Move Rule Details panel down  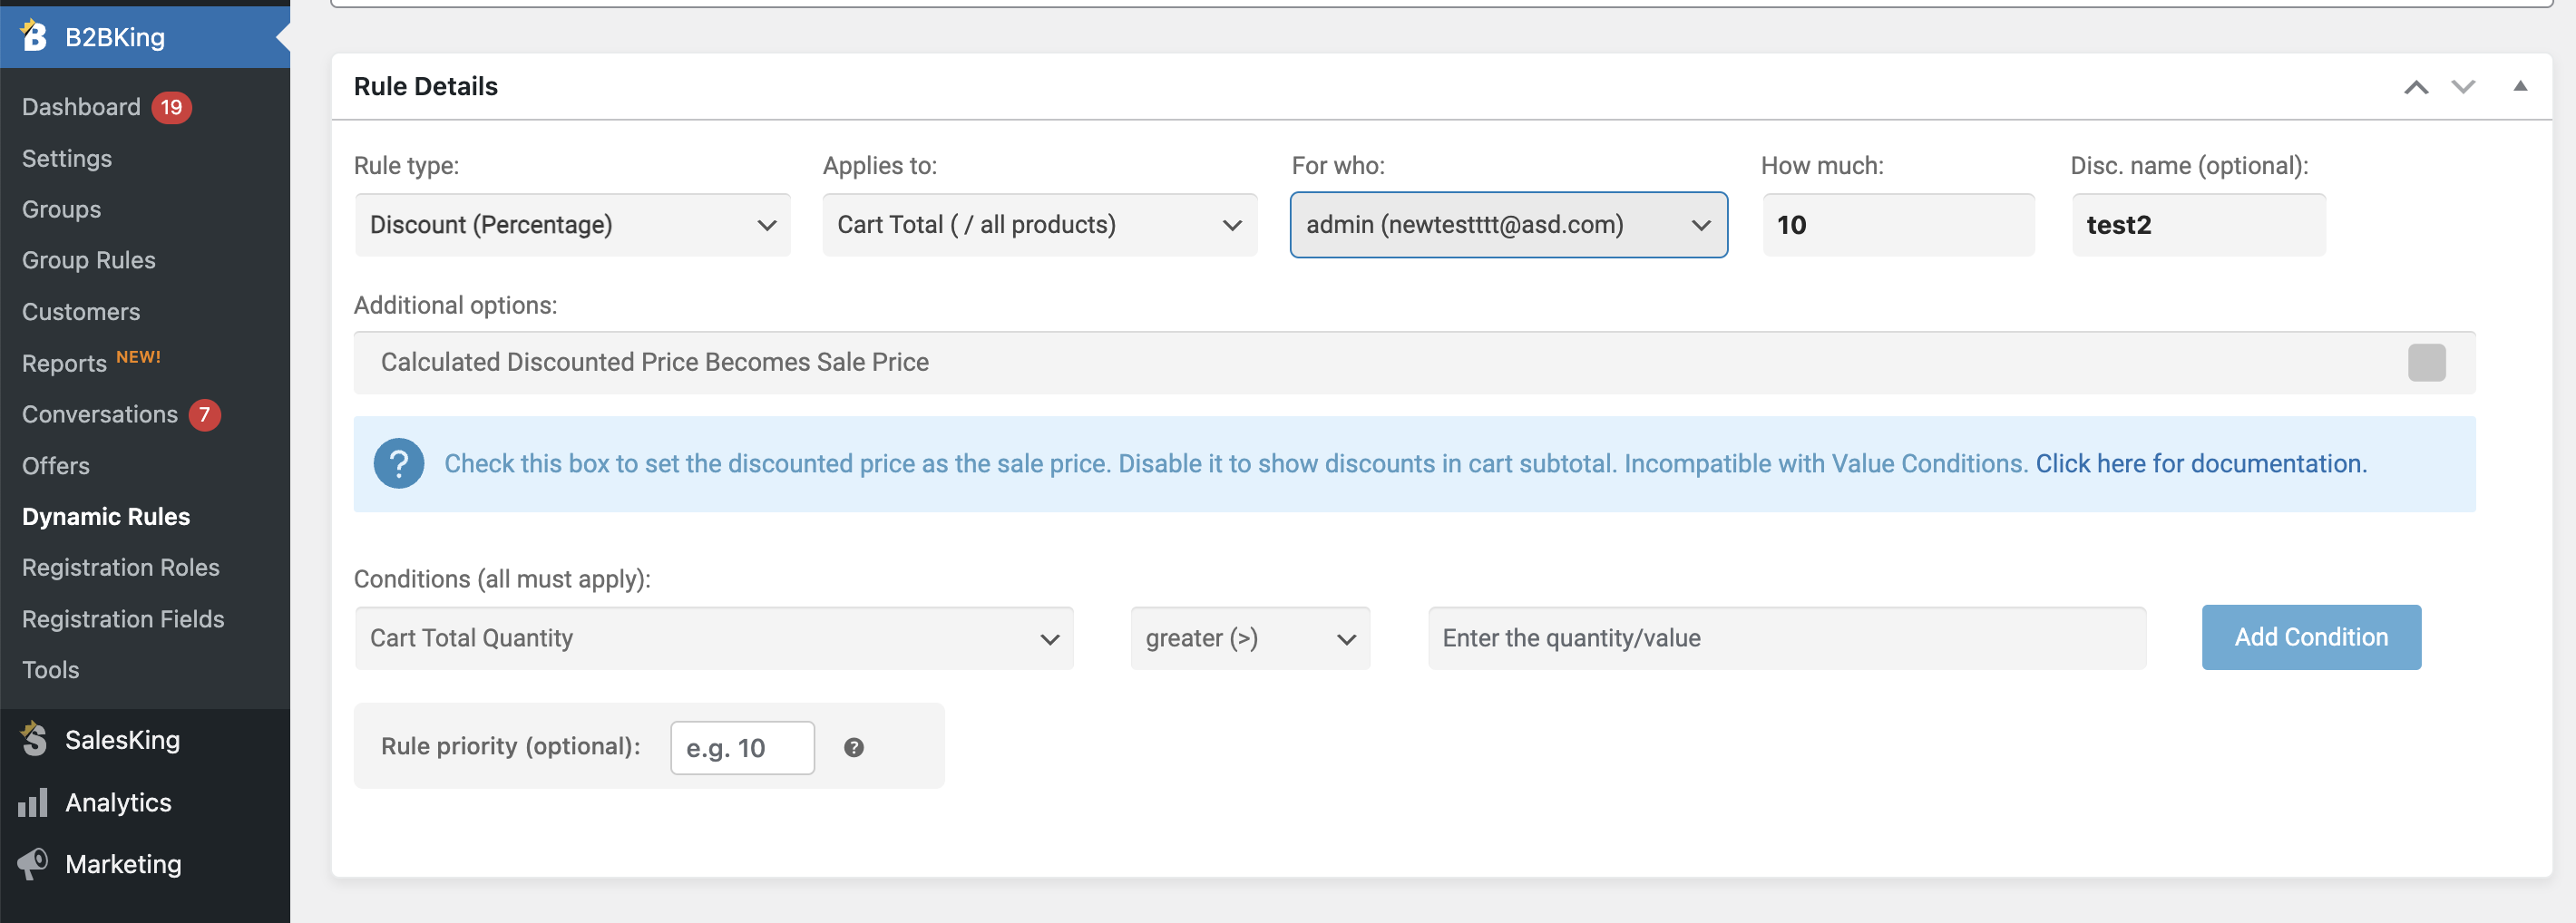[2463, 87]
